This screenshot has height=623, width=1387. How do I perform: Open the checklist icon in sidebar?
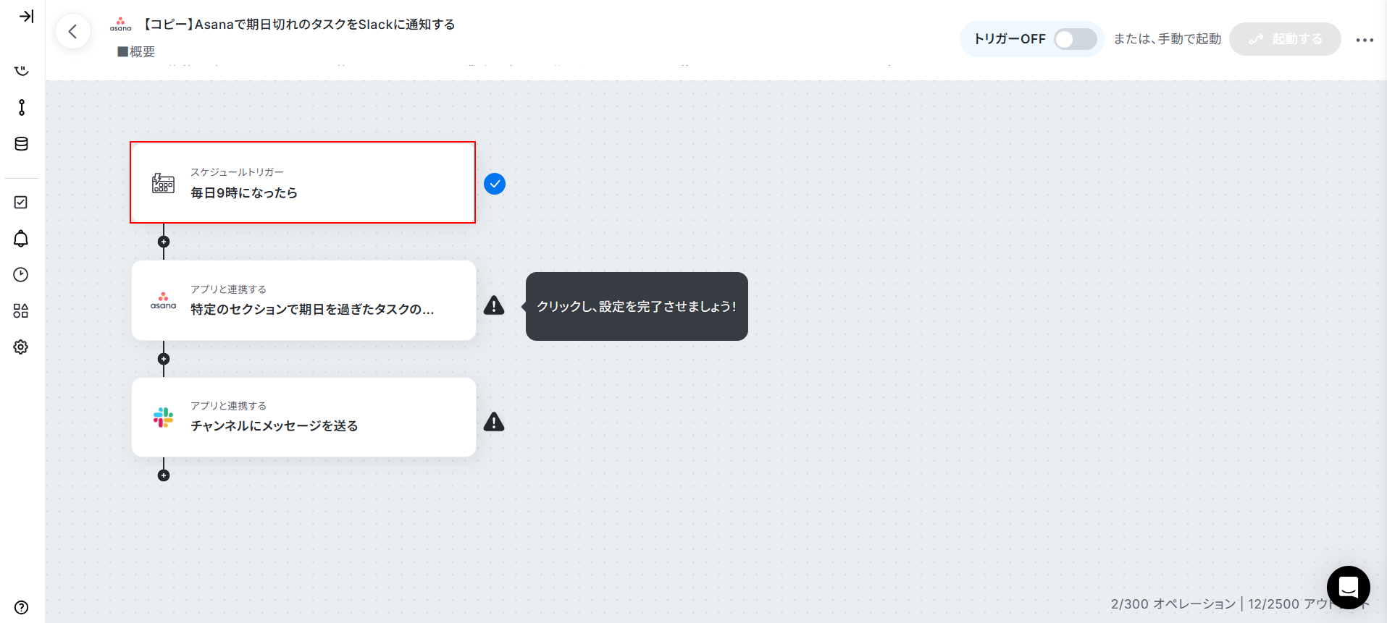tap(21, 202)
